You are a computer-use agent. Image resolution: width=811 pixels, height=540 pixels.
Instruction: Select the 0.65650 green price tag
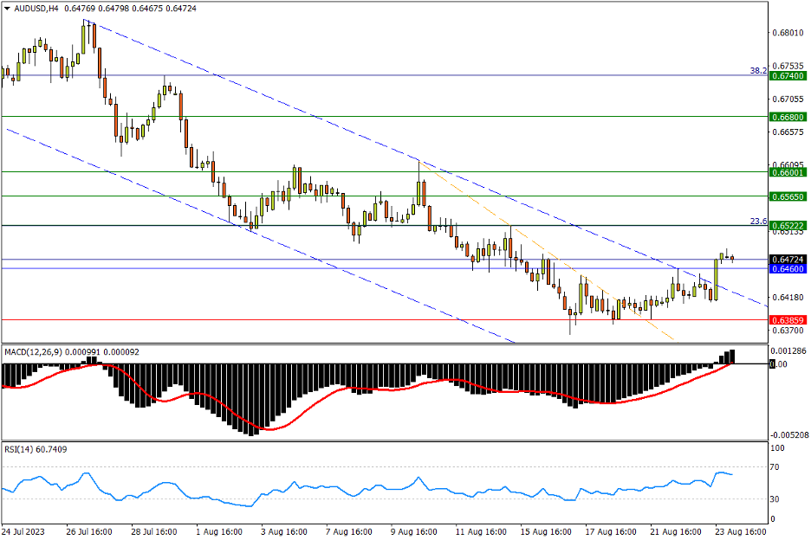point(787,196)
